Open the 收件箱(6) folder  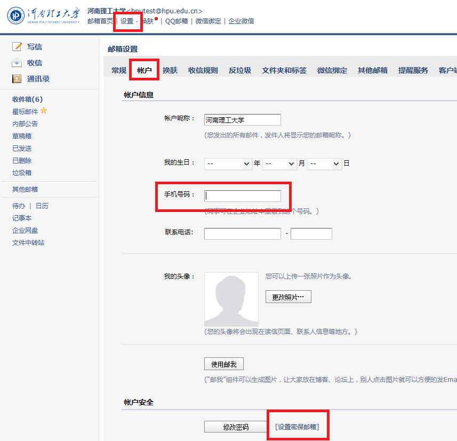28,100
